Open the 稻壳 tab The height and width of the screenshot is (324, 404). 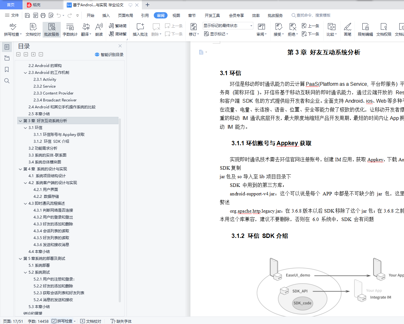point(43,5)
